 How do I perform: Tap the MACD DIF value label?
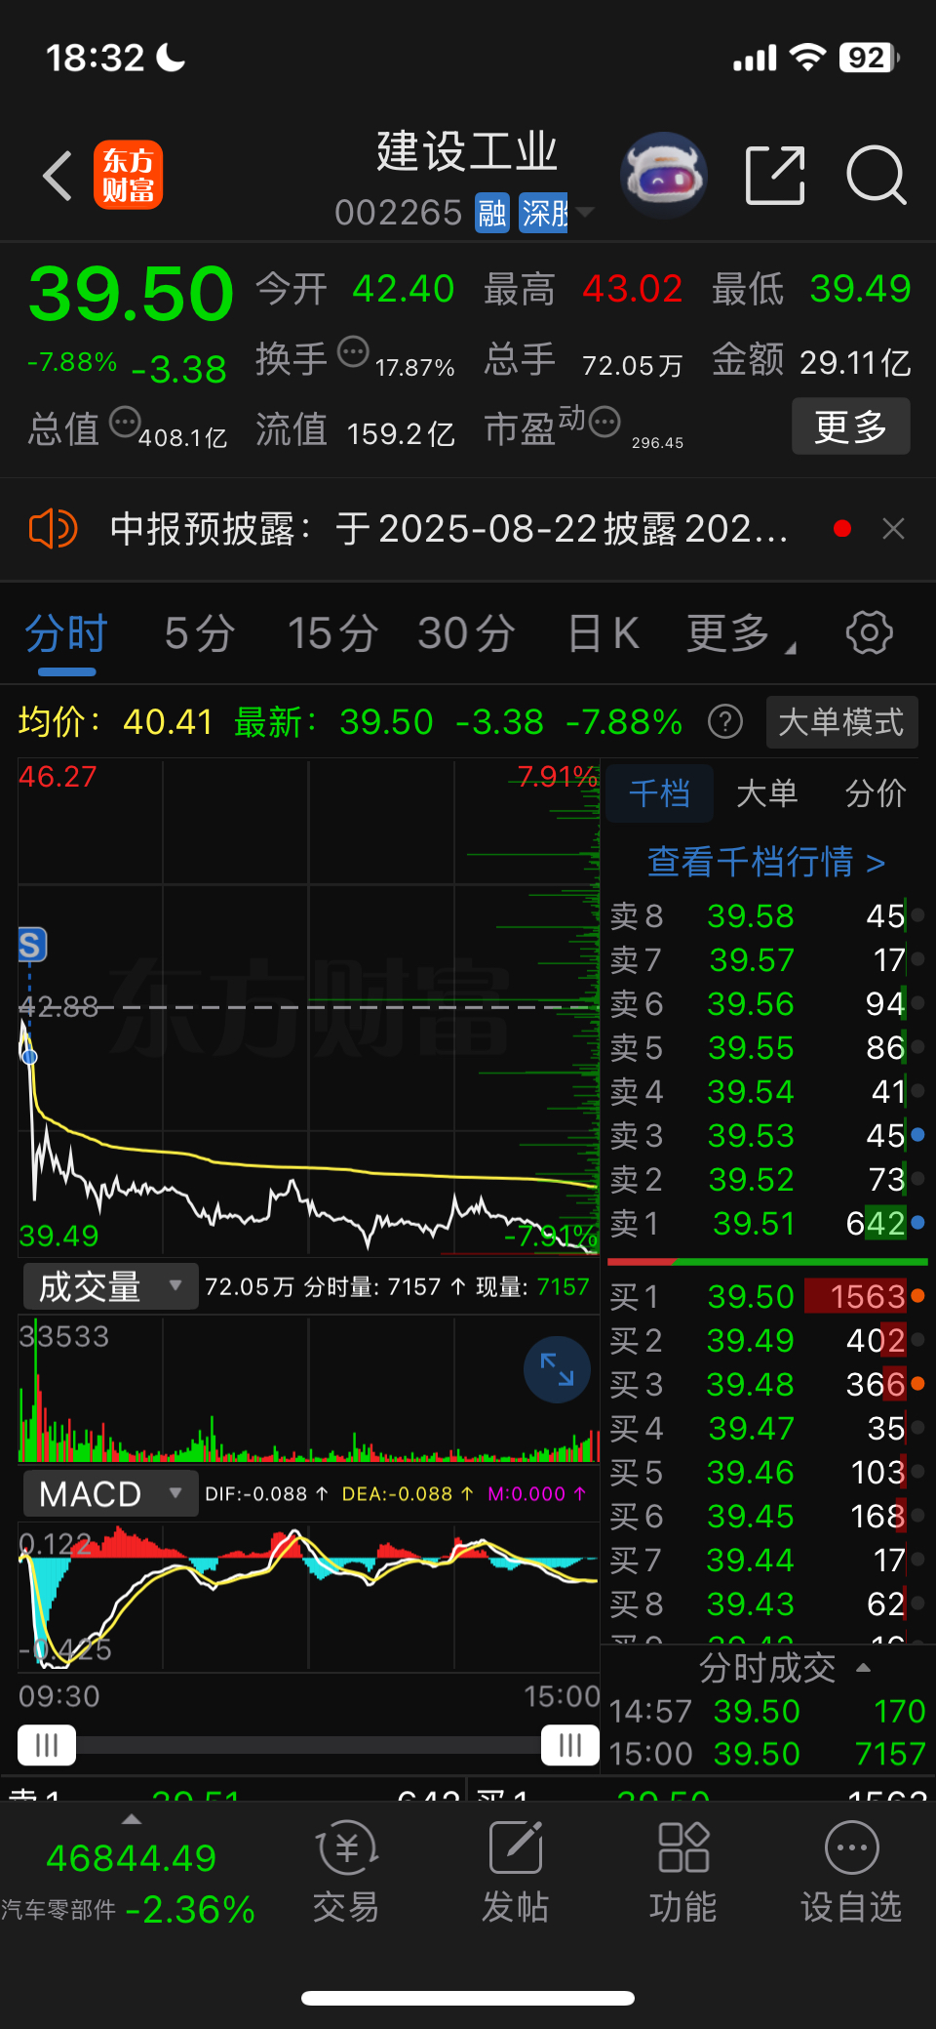(x=266, y=1494)
